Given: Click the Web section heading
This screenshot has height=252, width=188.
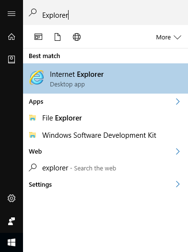Looking at the screenshot, I should point(35,151).
